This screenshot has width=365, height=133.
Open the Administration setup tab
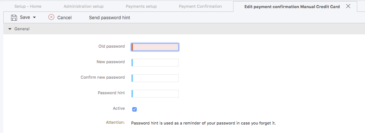point(83,6)
